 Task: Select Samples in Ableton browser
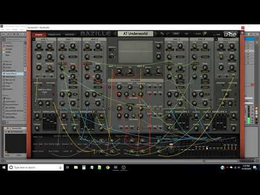(x=9, y=89)
